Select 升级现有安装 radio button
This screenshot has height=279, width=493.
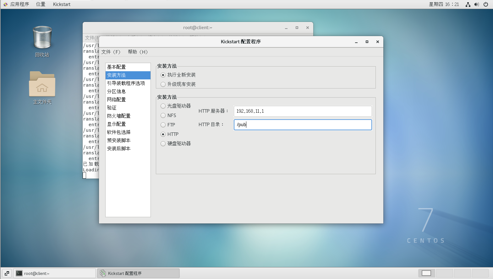(163, 84)
